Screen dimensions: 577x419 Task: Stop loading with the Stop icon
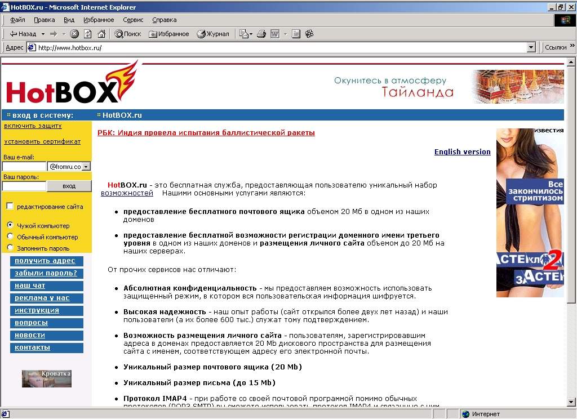[x=74, y=34]
